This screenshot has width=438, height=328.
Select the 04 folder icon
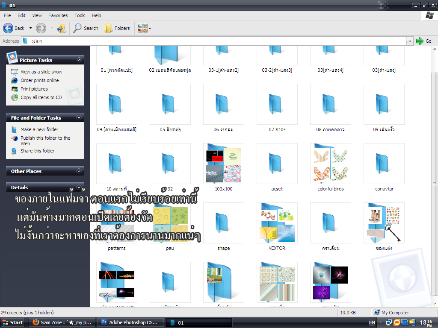click(117, 104)
